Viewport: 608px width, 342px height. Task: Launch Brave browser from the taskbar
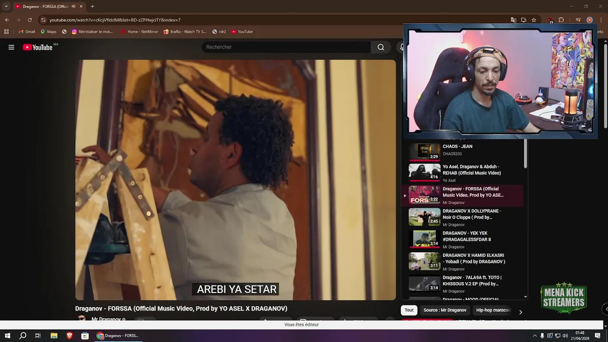point(69,335)
